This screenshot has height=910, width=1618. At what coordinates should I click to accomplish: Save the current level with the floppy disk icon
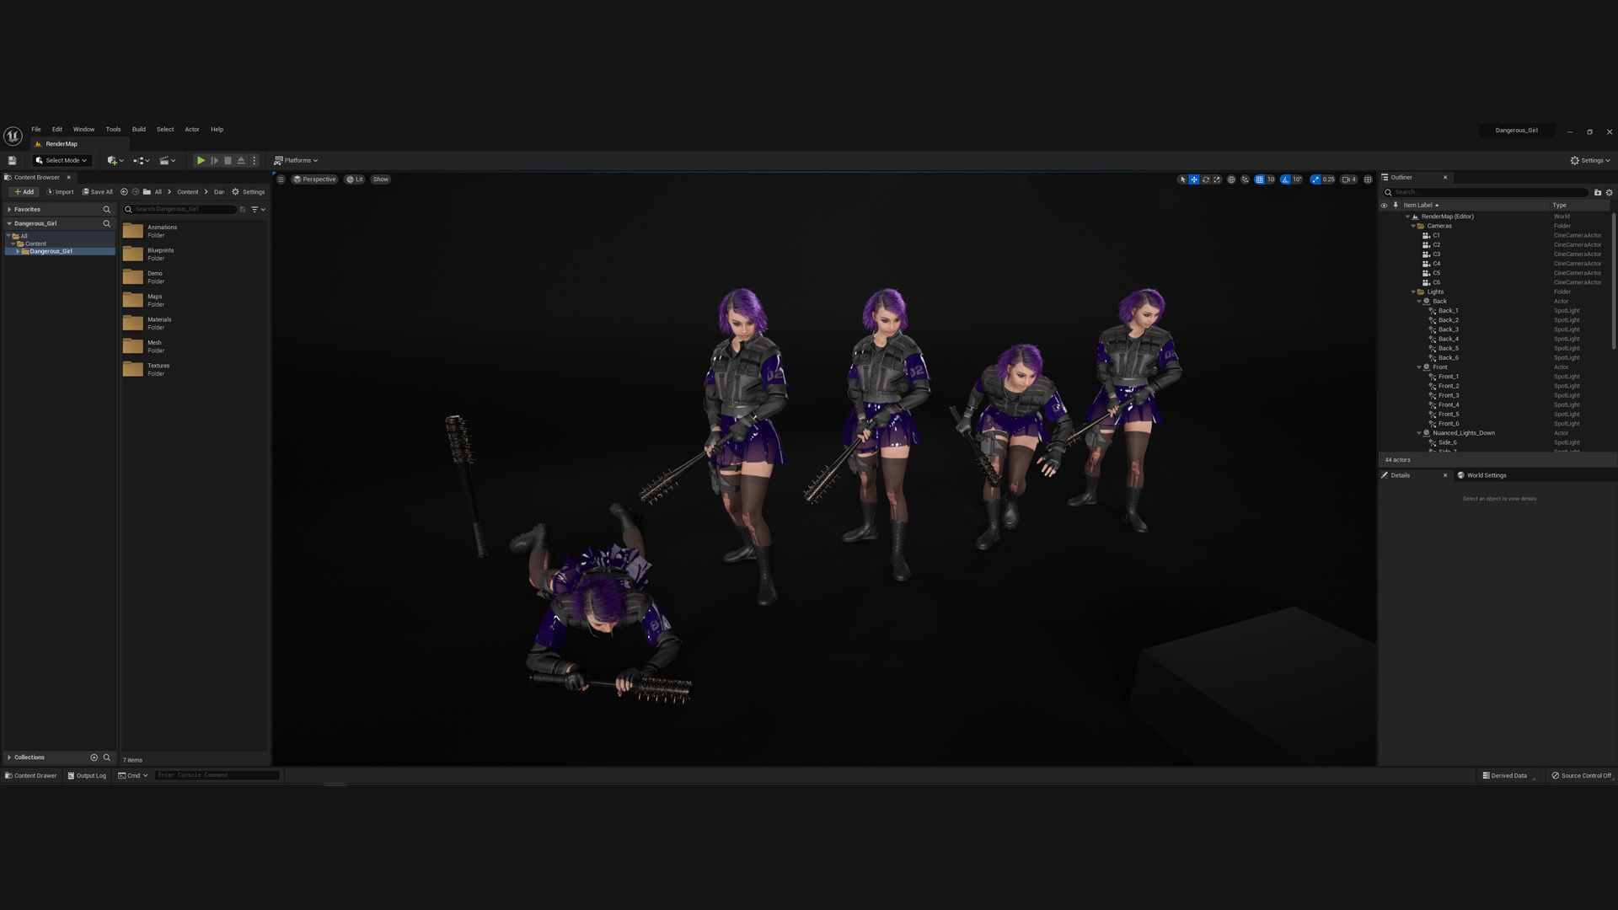pyautogui.click(x=12, y=160)
